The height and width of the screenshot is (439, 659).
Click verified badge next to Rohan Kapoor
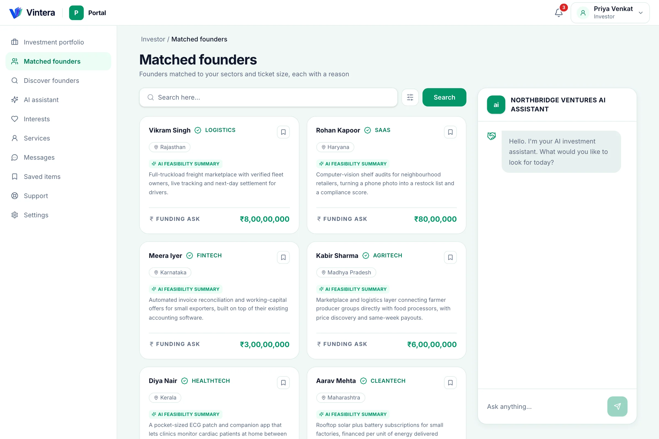[368, 130]
